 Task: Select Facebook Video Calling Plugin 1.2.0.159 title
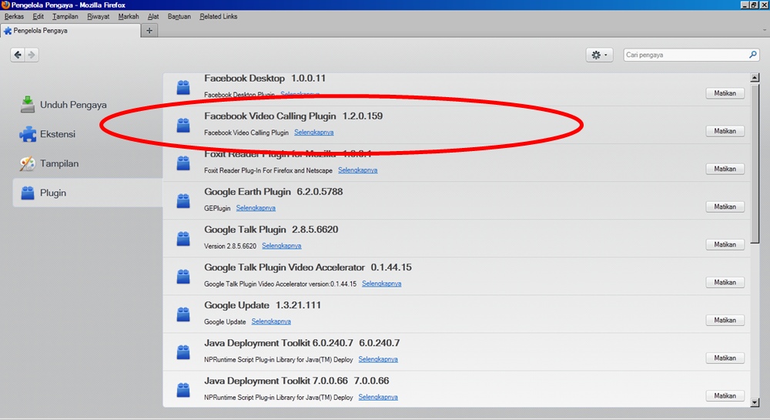click(x=293, y=116)
